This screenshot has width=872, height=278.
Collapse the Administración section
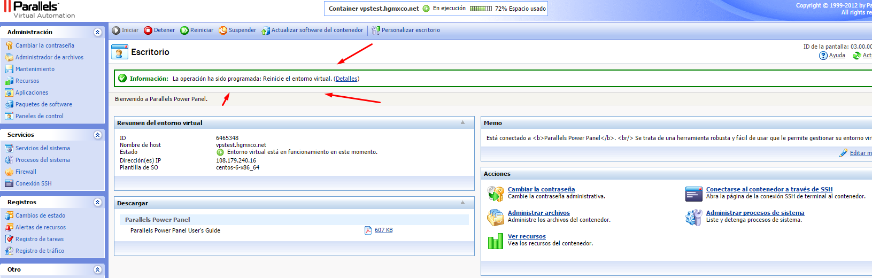[x=97, y=32]
